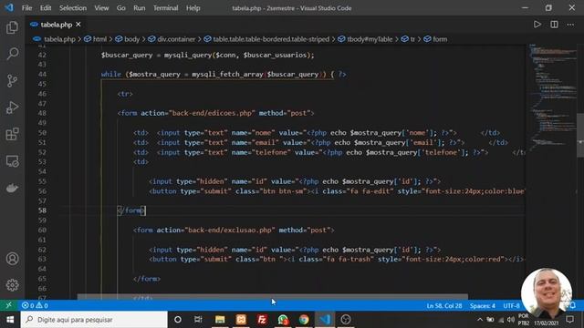Open Google Chrome from taskbar
This screenshot has height=328, width=584.
[304, 320]
